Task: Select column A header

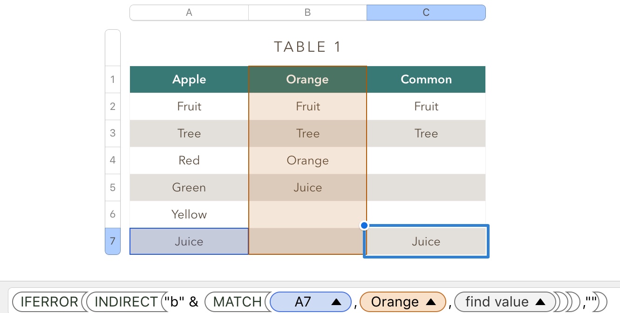Action: click(189, 13)
